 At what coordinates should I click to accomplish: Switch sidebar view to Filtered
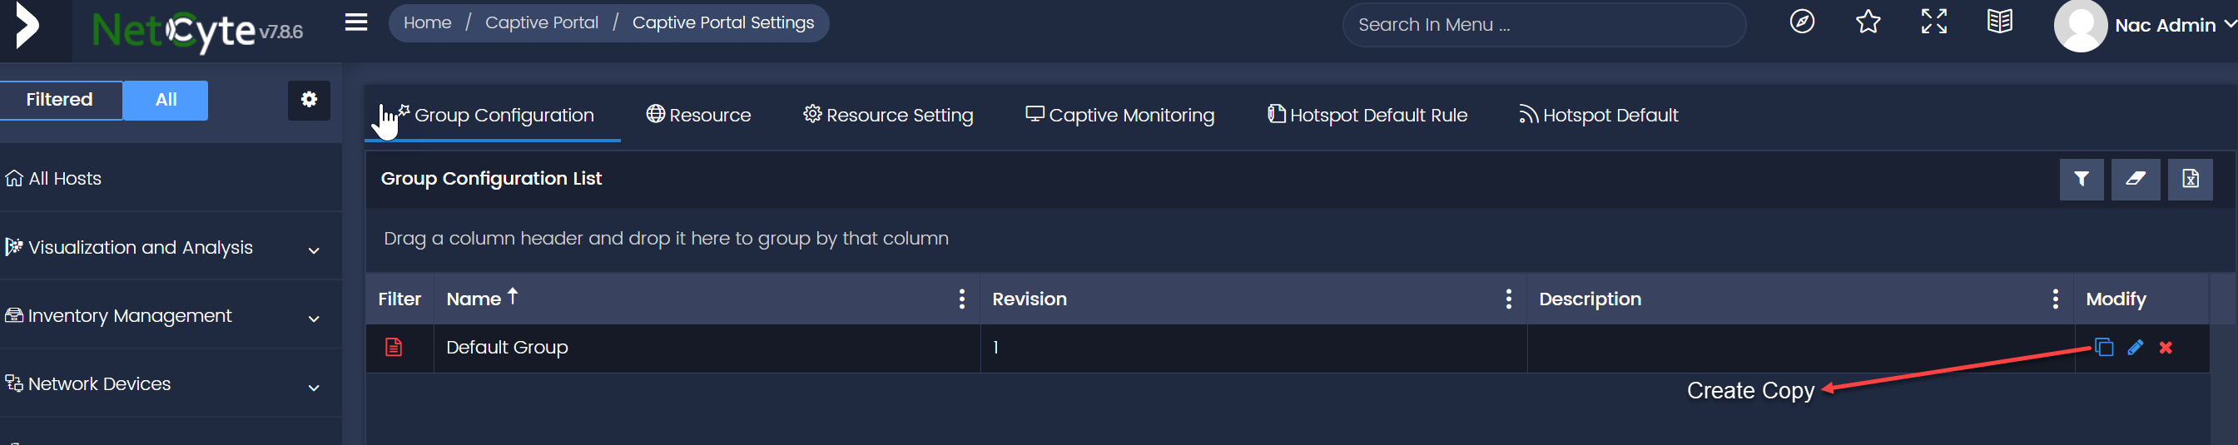coord(61,100)
